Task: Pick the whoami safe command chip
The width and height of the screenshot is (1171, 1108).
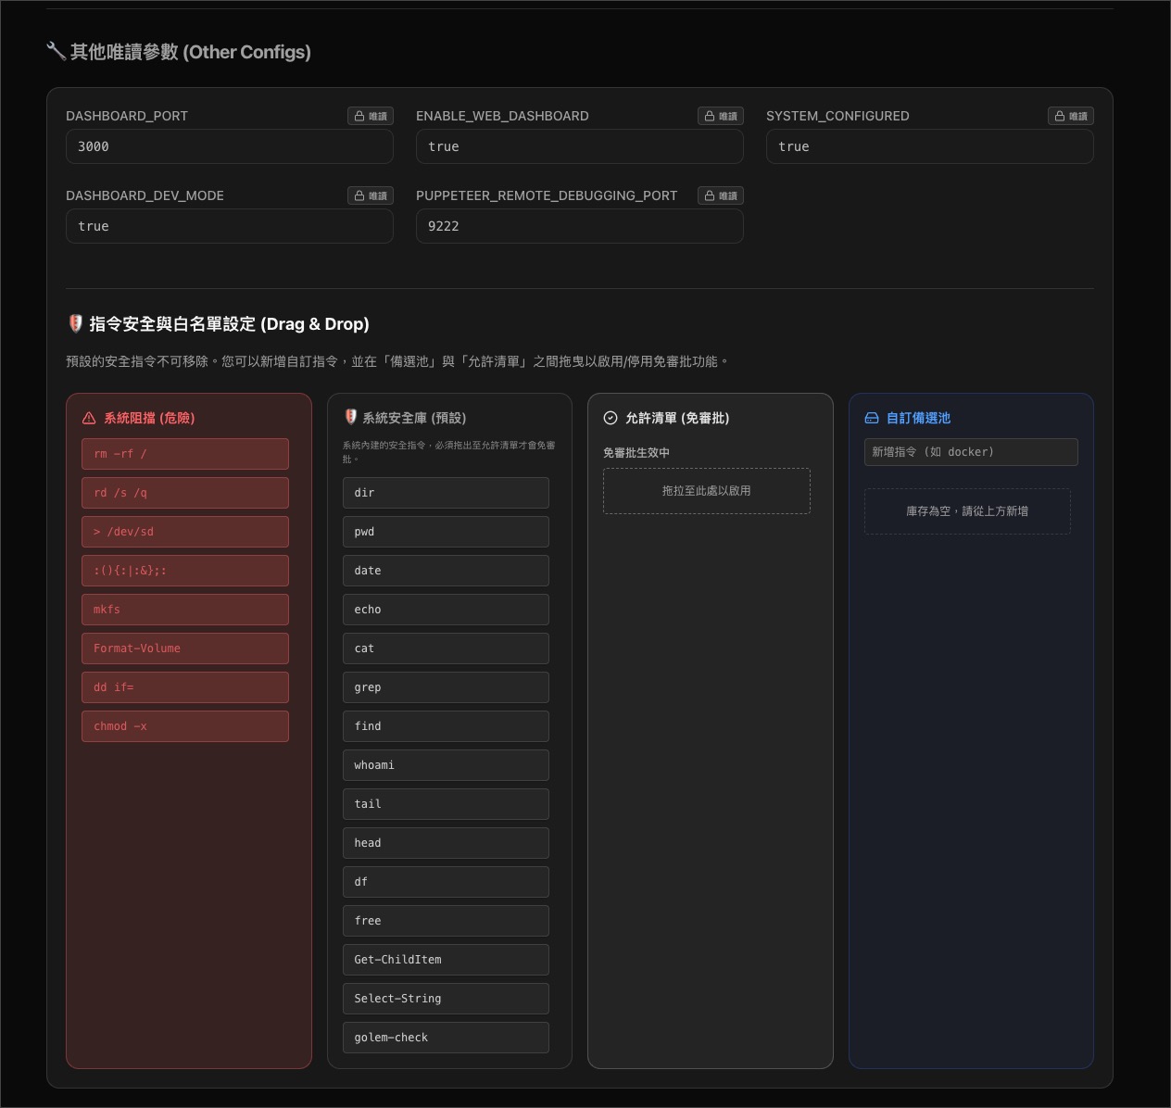Action: pos(446,765)
